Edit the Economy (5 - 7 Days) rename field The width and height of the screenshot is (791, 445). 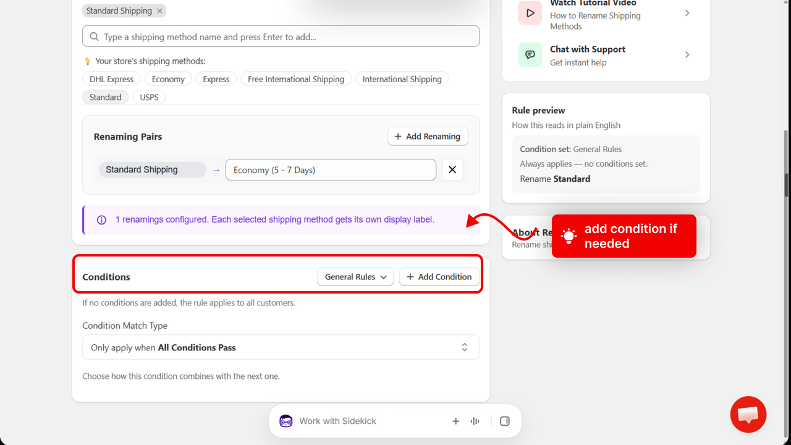331,170
